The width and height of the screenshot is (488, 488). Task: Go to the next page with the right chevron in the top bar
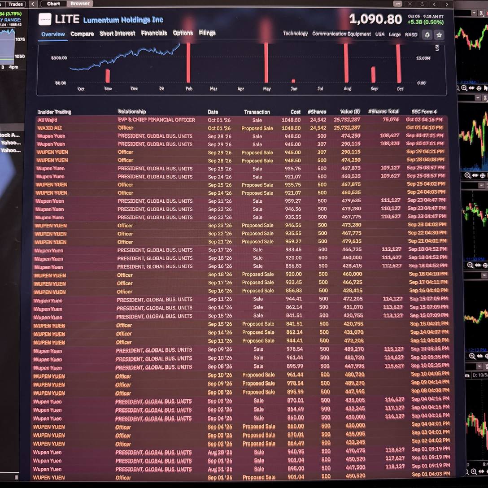pyautogui.click(x=447, y=4)
